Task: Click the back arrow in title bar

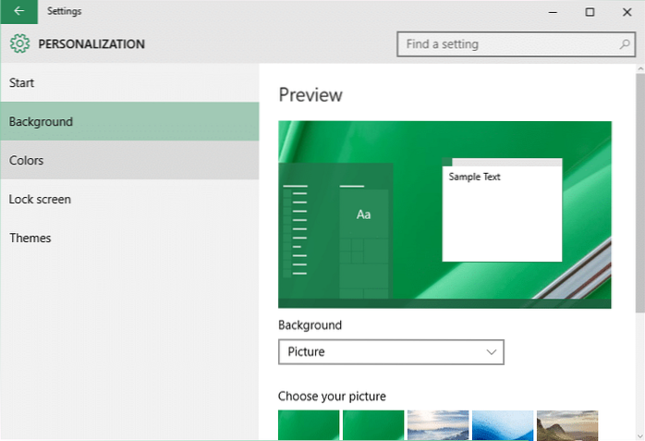Action: point(18,12)
